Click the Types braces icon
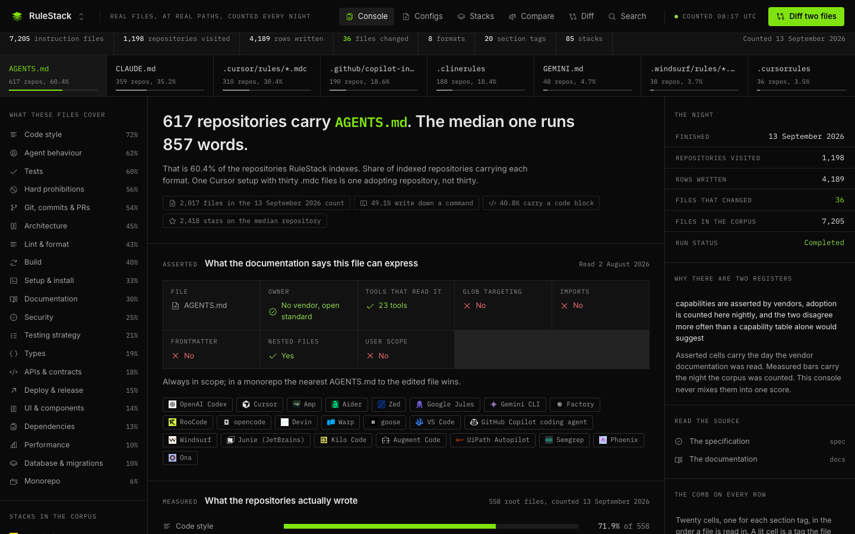The width and height of the screenshot is (855, 534). (14, 354)
